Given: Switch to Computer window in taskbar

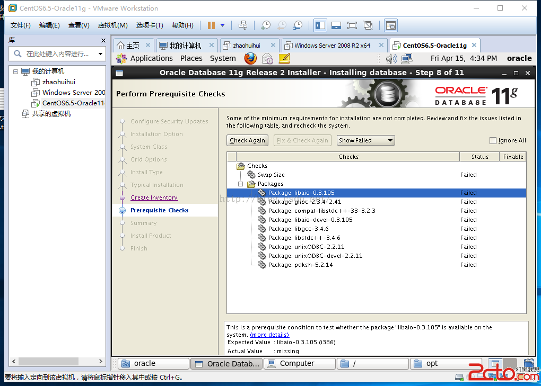Looking at the screenshot, I should (300, 364).
